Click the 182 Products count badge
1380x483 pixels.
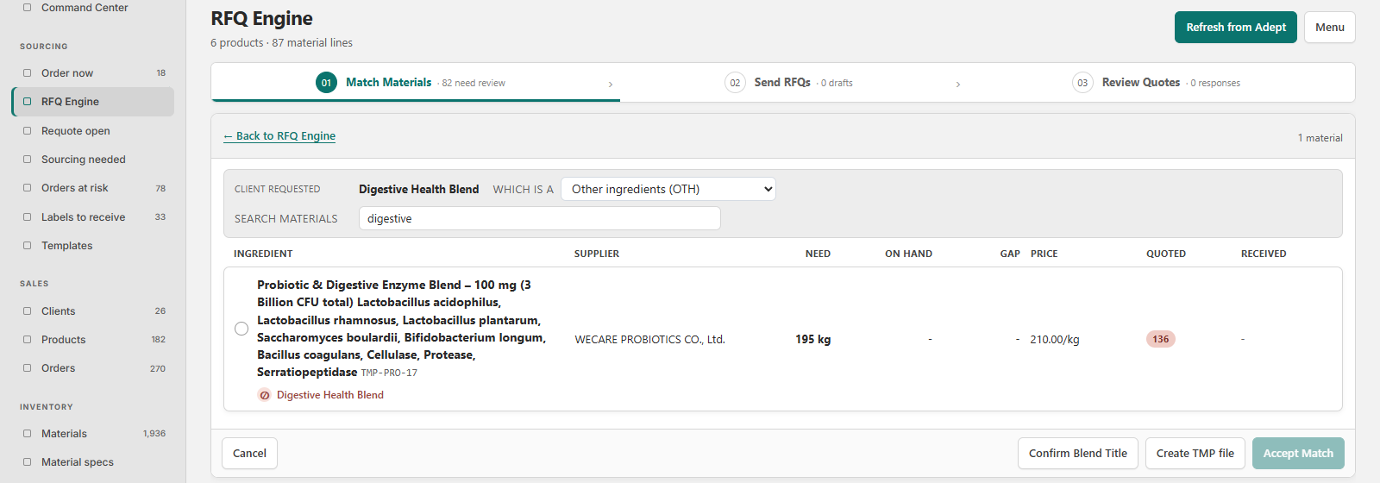pyautogui.click(x=159, y=340)
